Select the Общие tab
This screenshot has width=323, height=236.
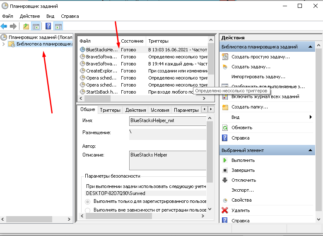pyautogui.click(x=88, y=109)
